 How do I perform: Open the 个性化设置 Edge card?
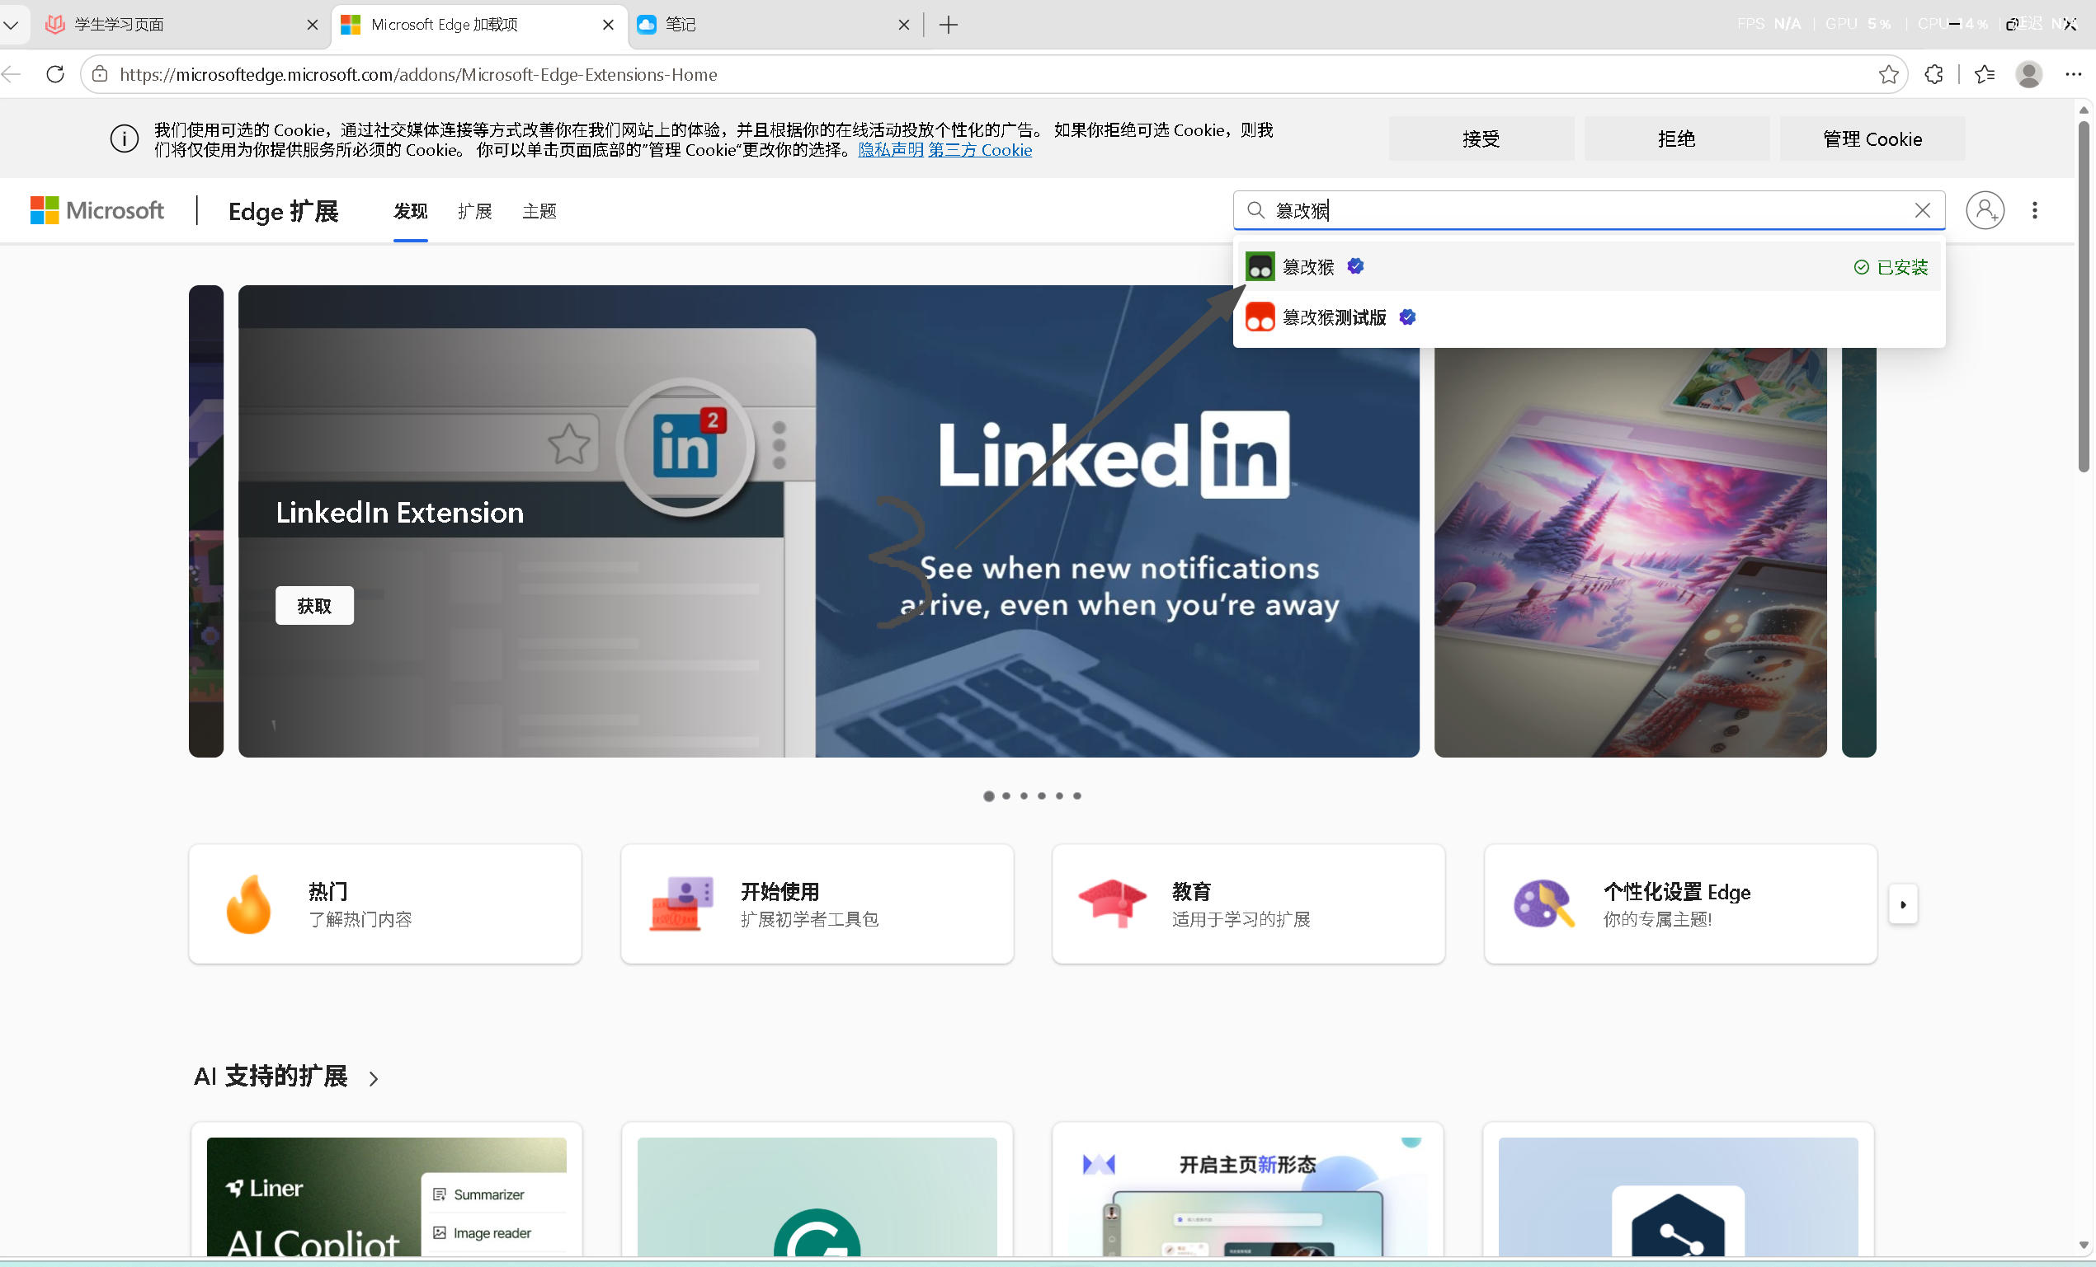pyautogui.click(x=1680, y=904)
